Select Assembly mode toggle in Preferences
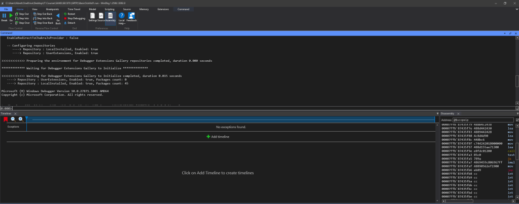 pos(110,18)
